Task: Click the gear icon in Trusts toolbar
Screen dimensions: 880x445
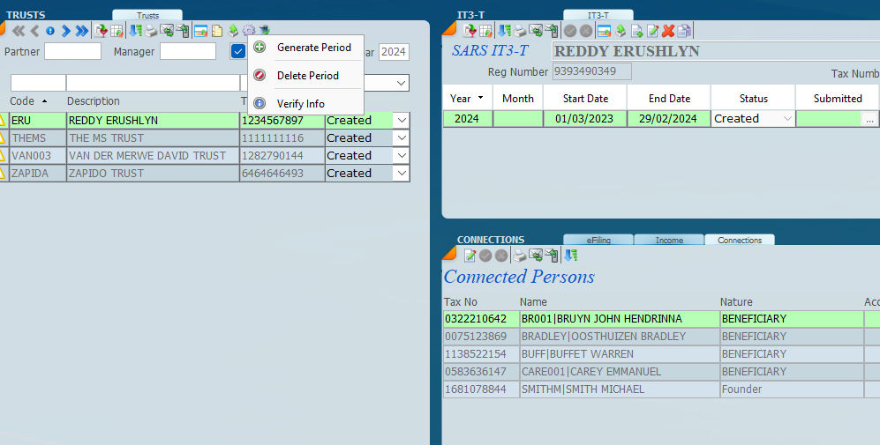Action: click(x=249, y=31)
